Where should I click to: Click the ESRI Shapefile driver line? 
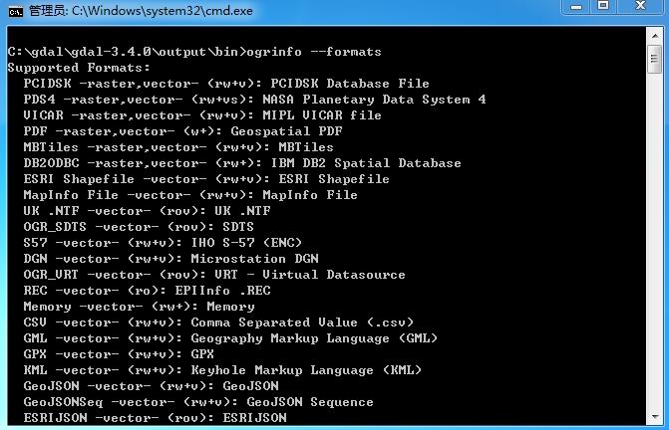tap(206, 179)
